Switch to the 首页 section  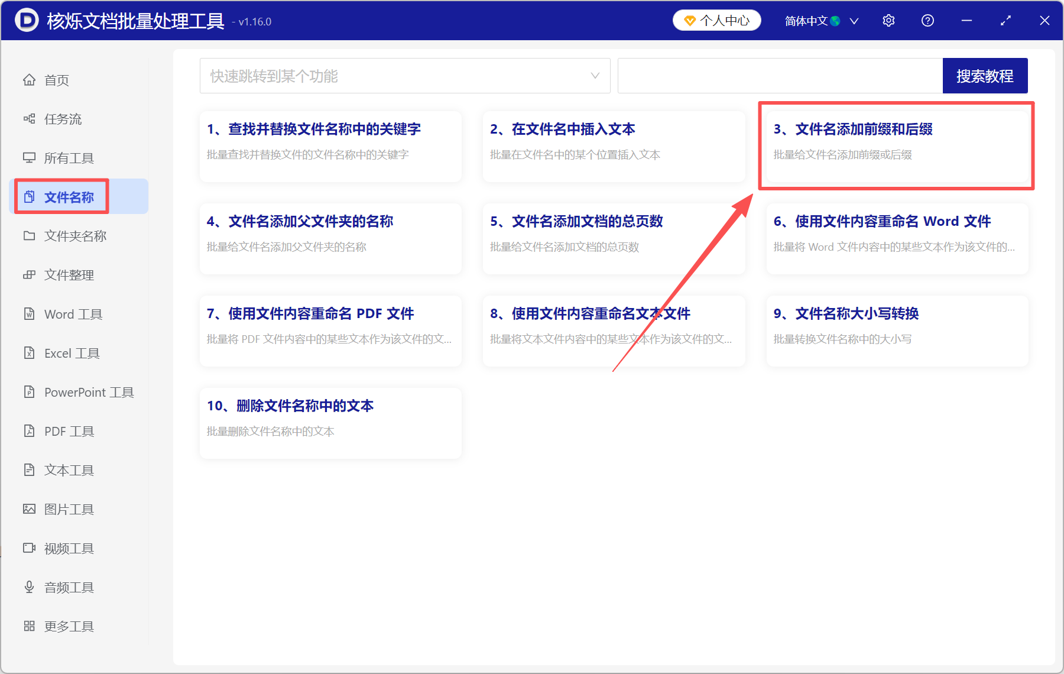(x=56, y=80)
